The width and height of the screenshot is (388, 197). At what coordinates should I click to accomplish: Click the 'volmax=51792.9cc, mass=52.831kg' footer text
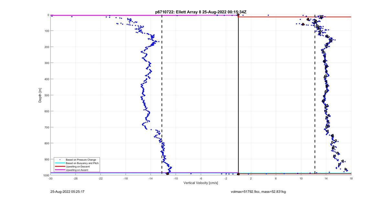pos(258,192)
